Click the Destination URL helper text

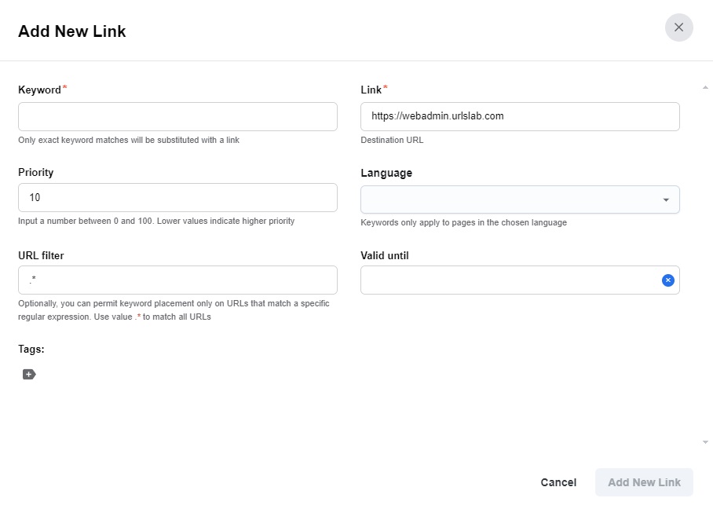[392, 140]
